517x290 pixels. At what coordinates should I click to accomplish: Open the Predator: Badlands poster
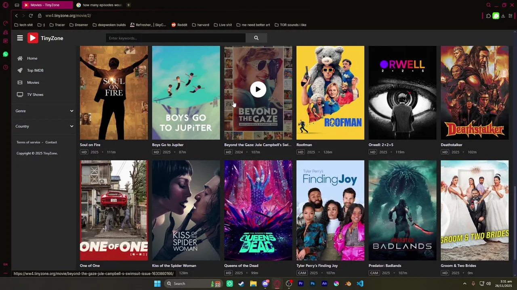tap(402, 210)
